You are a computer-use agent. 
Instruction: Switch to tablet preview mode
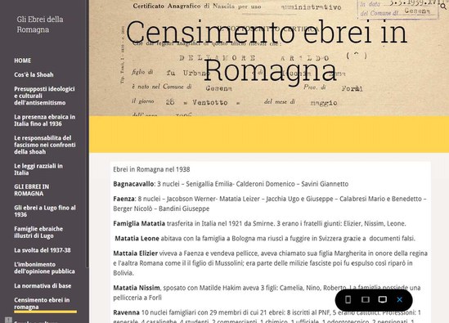coord(365,299)
